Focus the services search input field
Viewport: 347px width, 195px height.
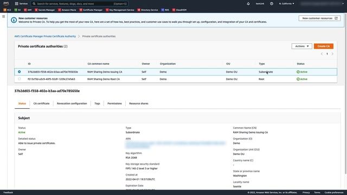80,4
